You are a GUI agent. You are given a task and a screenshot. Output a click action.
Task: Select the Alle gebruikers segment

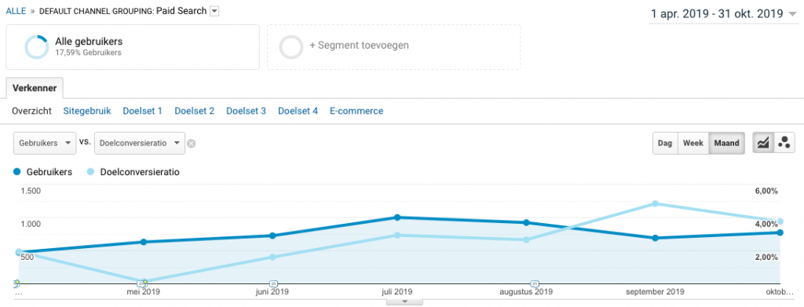[133, 46]
